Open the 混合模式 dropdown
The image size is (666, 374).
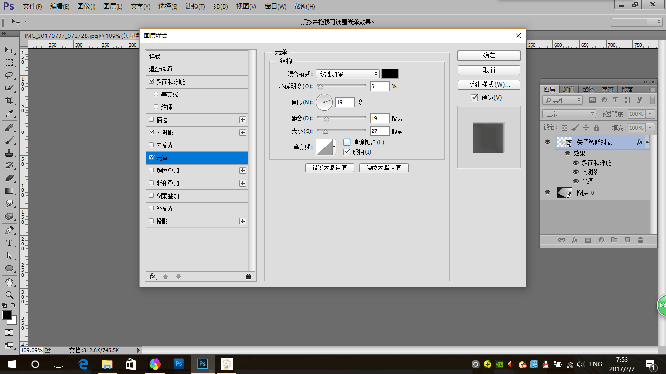pyautogui.click(x=348, y=74)
